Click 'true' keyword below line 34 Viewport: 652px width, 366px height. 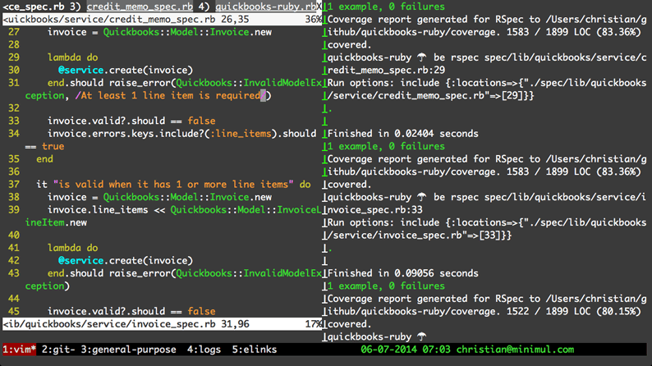click(53, 146)
